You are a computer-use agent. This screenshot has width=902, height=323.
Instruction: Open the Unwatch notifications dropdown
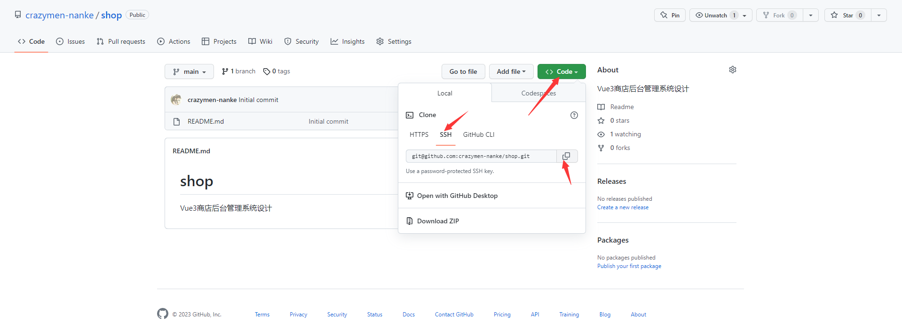click(x=721, y=15)
